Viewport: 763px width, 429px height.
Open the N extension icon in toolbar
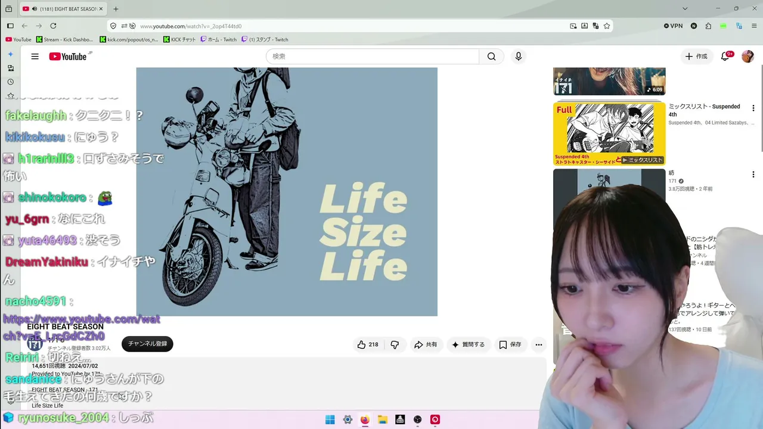(694, 26)
